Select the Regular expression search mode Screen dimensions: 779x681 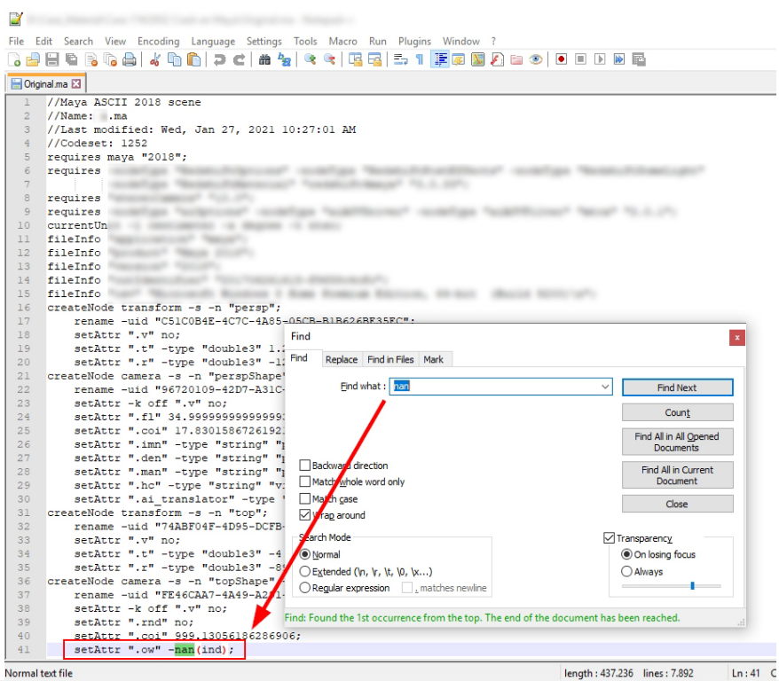point(305,588)
